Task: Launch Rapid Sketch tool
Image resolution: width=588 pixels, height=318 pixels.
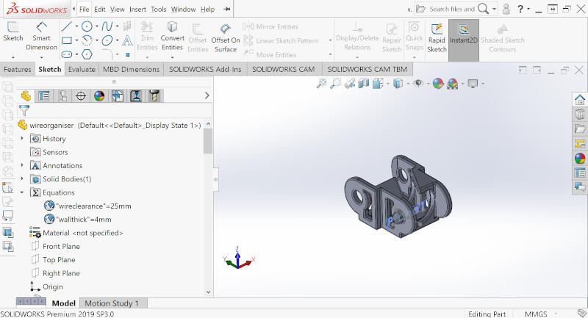Action: 437,38
